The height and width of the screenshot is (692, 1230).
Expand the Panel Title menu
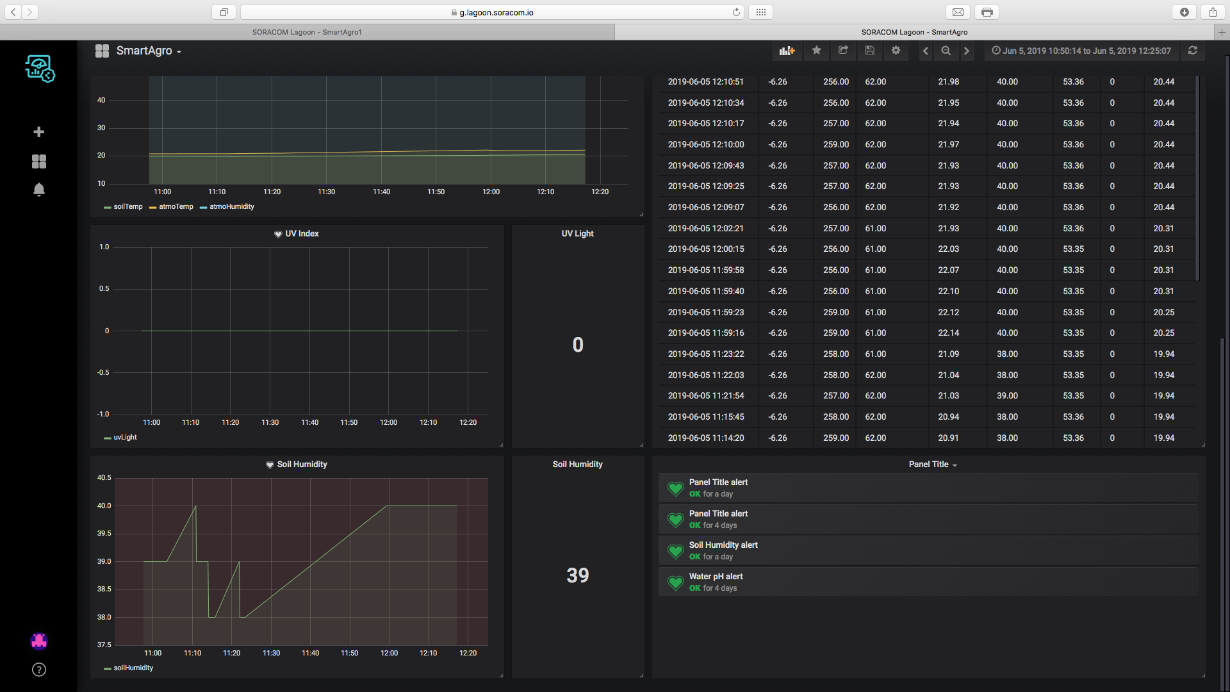click(x=932, y=465)
